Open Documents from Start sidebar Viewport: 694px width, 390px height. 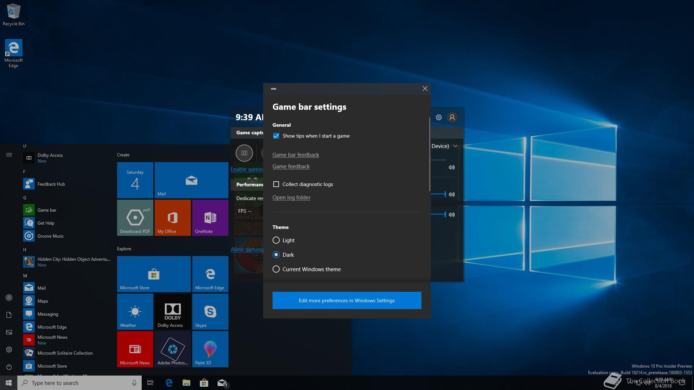[9, 315]
